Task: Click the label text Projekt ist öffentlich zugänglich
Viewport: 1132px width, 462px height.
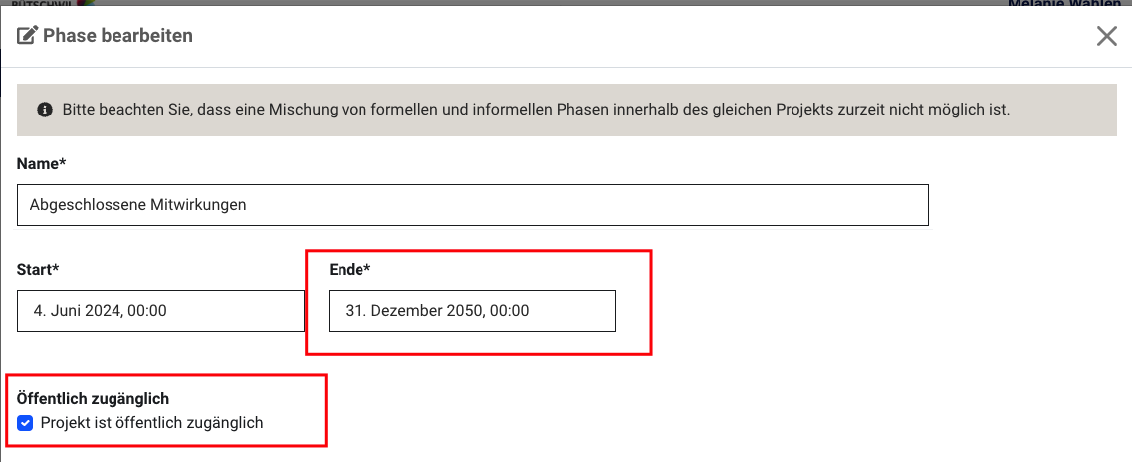Action: click(x=151, y=423)
